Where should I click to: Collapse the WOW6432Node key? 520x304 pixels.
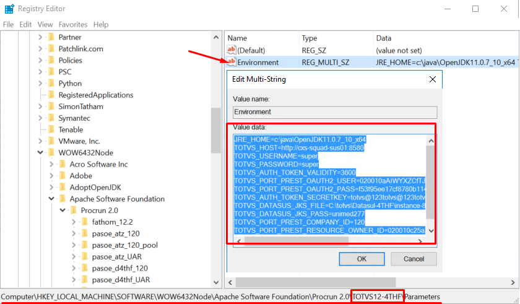40,152
